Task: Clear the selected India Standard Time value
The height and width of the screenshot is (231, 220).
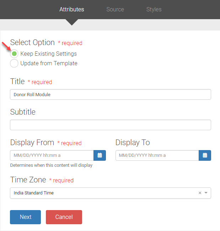Action: (x=200, y=193)
